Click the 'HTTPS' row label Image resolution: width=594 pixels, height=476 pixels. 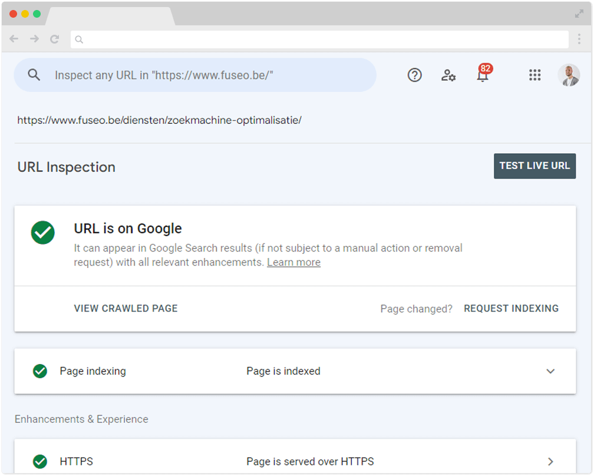click(x=76, y=462)
